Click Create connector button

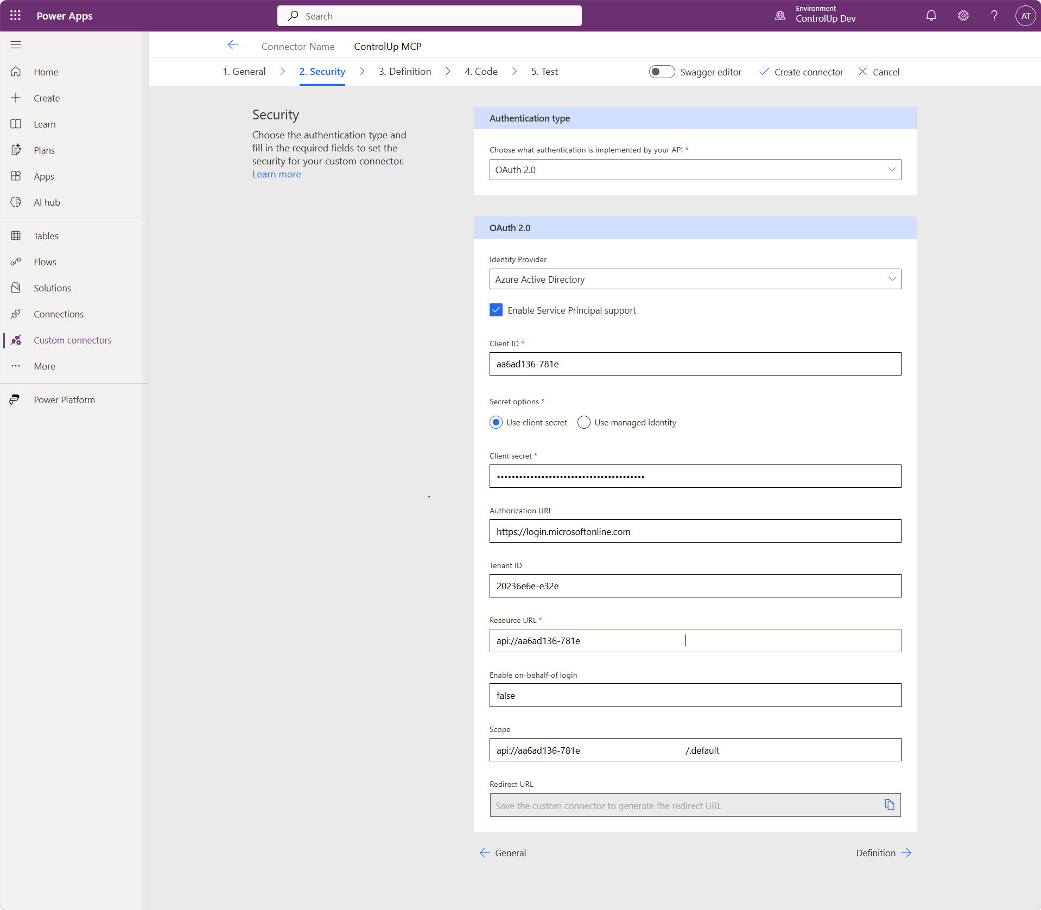(x=801, y=72)
